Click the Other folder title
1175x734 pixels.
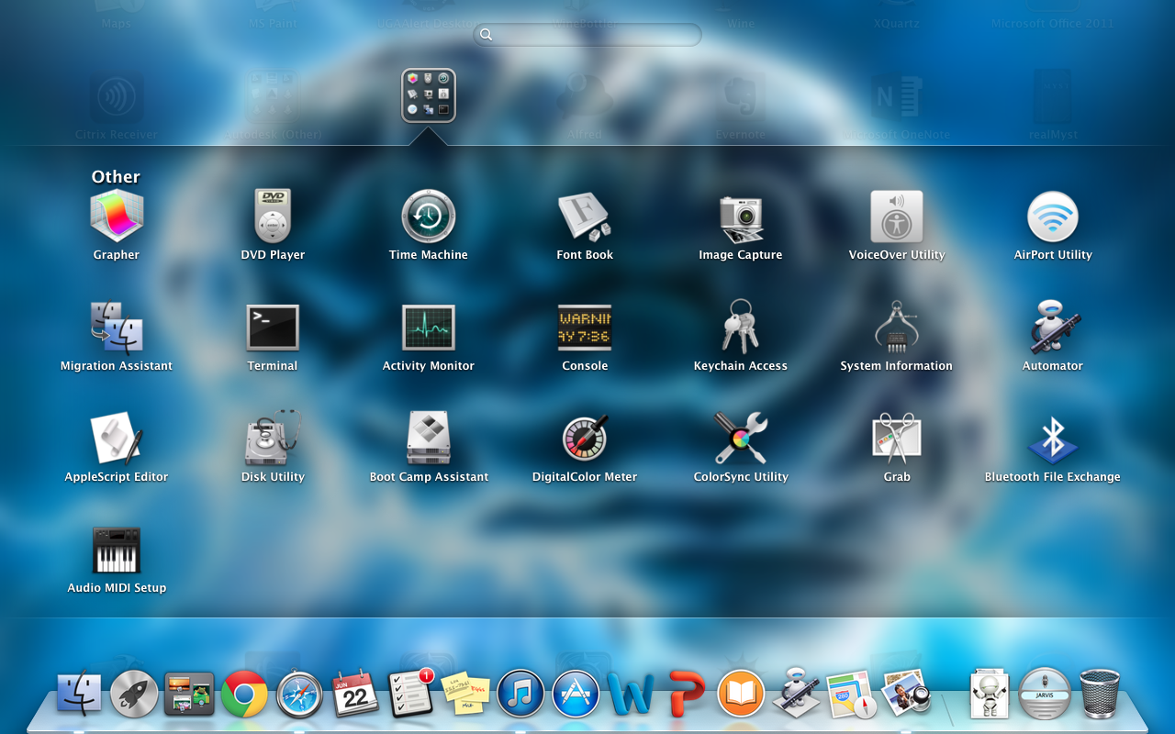116,177
